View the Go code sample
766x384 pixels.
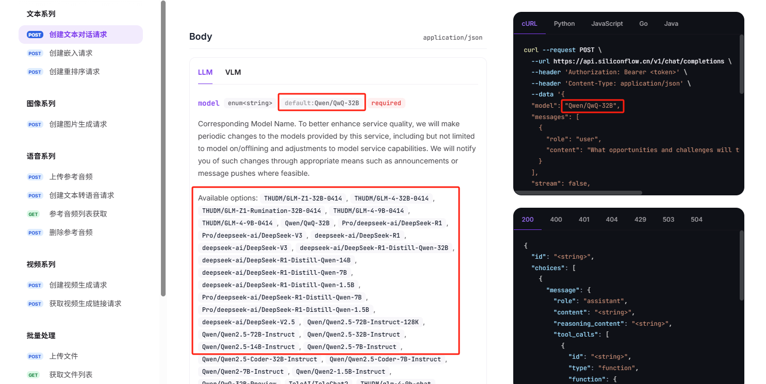[643, 24]
